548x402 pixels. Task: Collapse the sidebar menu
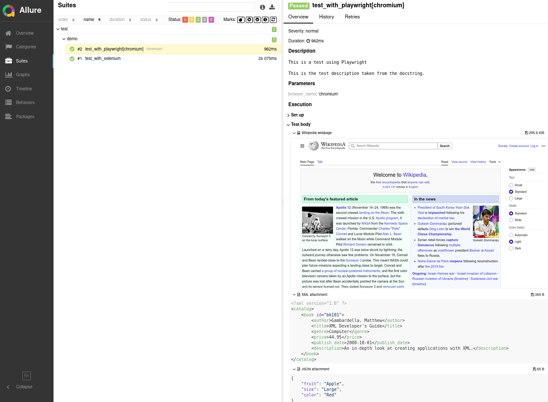pyautogui.click(x=19, y=387)
